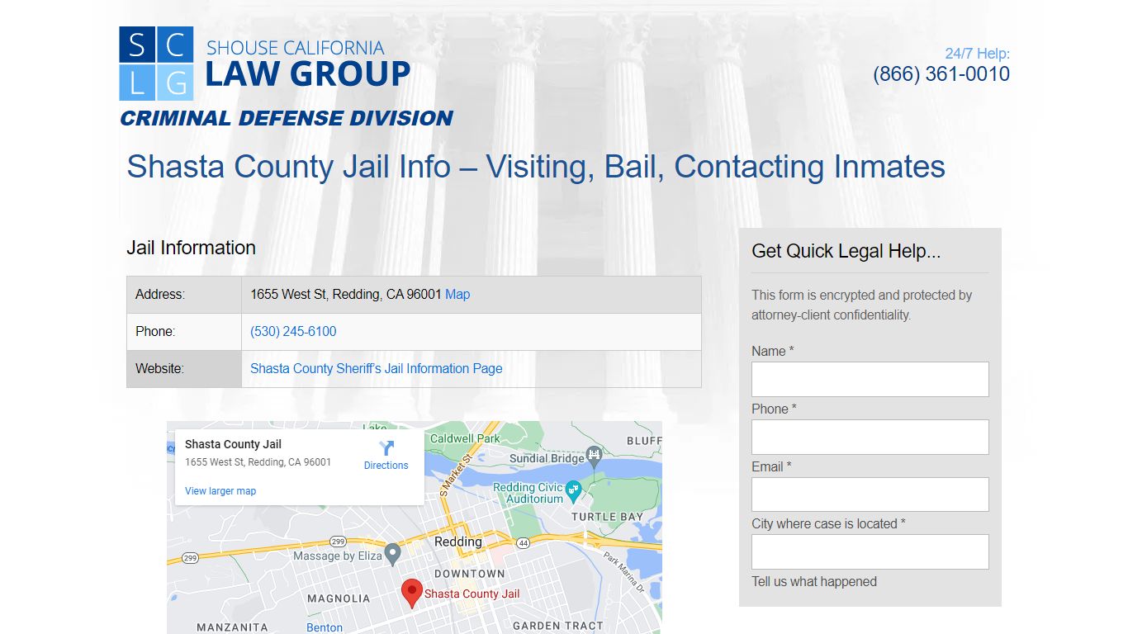This screenshot has height=634, width=1128.
Task: Click View larger map link
Action: 220,490
